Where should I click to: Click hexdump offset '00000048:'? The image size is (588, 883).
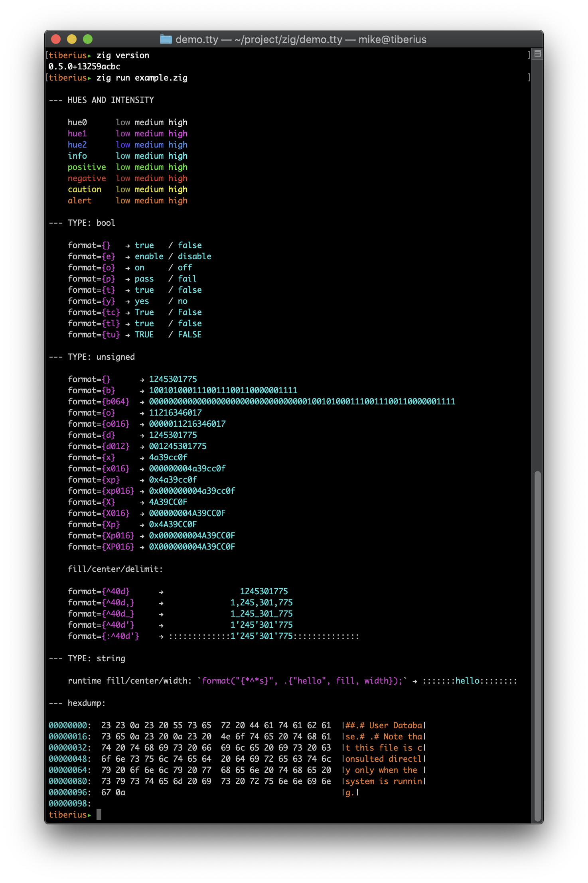70,759
